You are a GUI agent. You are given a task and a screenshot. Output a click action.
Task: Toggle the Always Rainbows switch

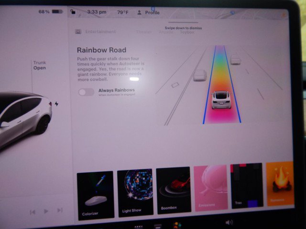click(86, 92)
